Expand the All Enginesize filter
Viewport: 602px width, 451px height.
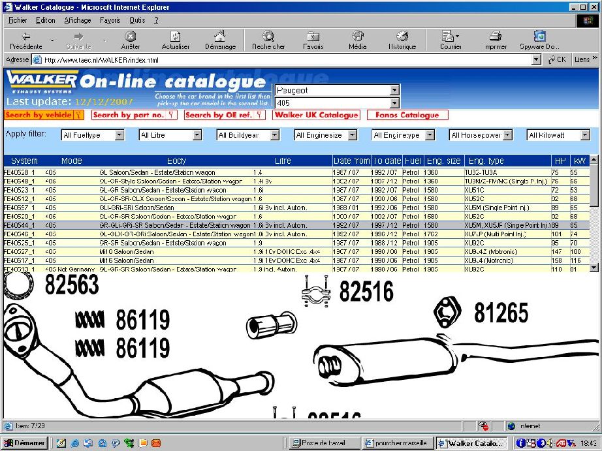point(326,135)
